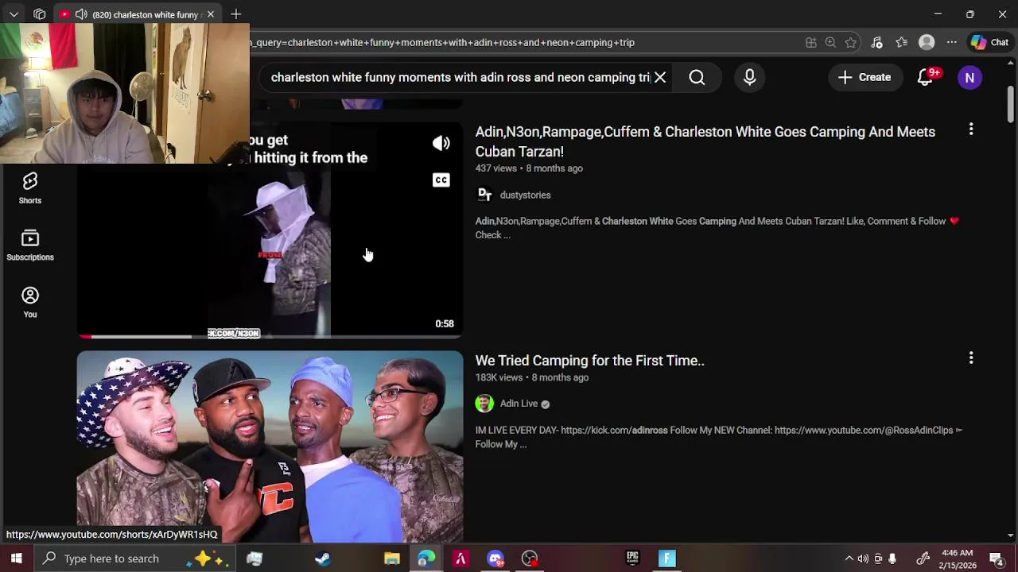Open Adin Live channel avatar
Screen dimensions: 1018x572
tap(484, 404)
